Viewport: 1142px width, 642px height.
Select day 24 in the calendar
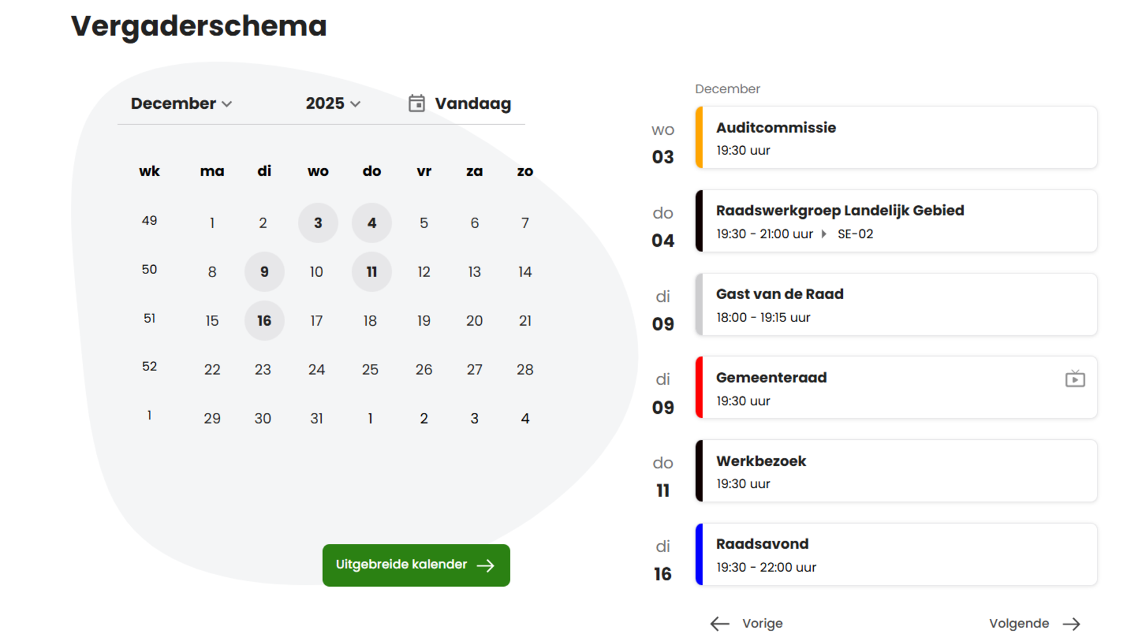316,370
